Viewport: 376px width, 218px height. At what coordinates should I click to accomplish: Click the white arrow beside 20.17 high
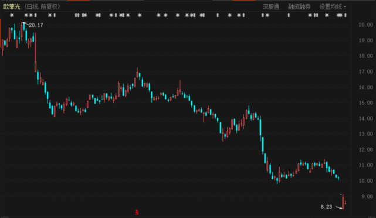pyautogui.click(x=25, y=23)
